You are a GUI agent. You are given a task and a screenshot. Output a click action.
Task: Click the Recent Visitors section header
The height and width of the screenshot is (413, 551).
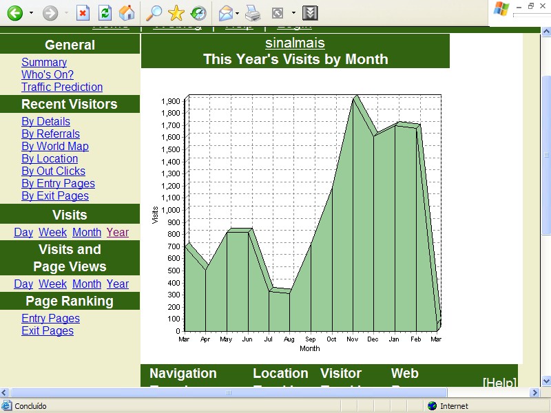click(70, 104)
